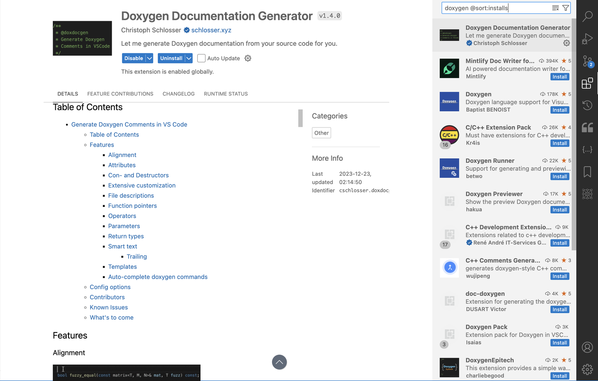This screenshot has height=381, width=598.
Task: Open the Accounts icon in activity bar
Action: pos(587,347)
